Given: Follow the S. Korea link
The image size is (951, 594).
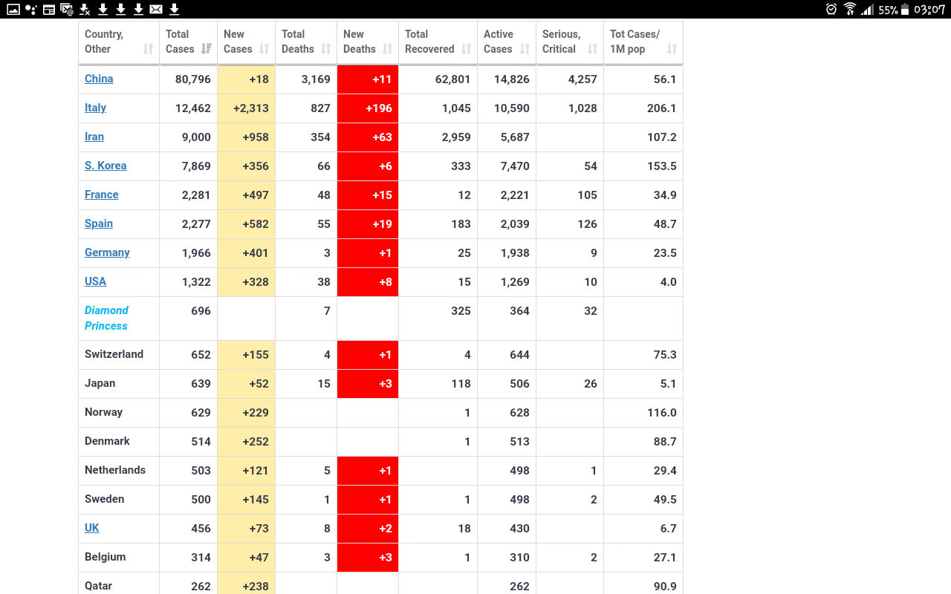Looking at the screenshot, I should tap(106, 166).
